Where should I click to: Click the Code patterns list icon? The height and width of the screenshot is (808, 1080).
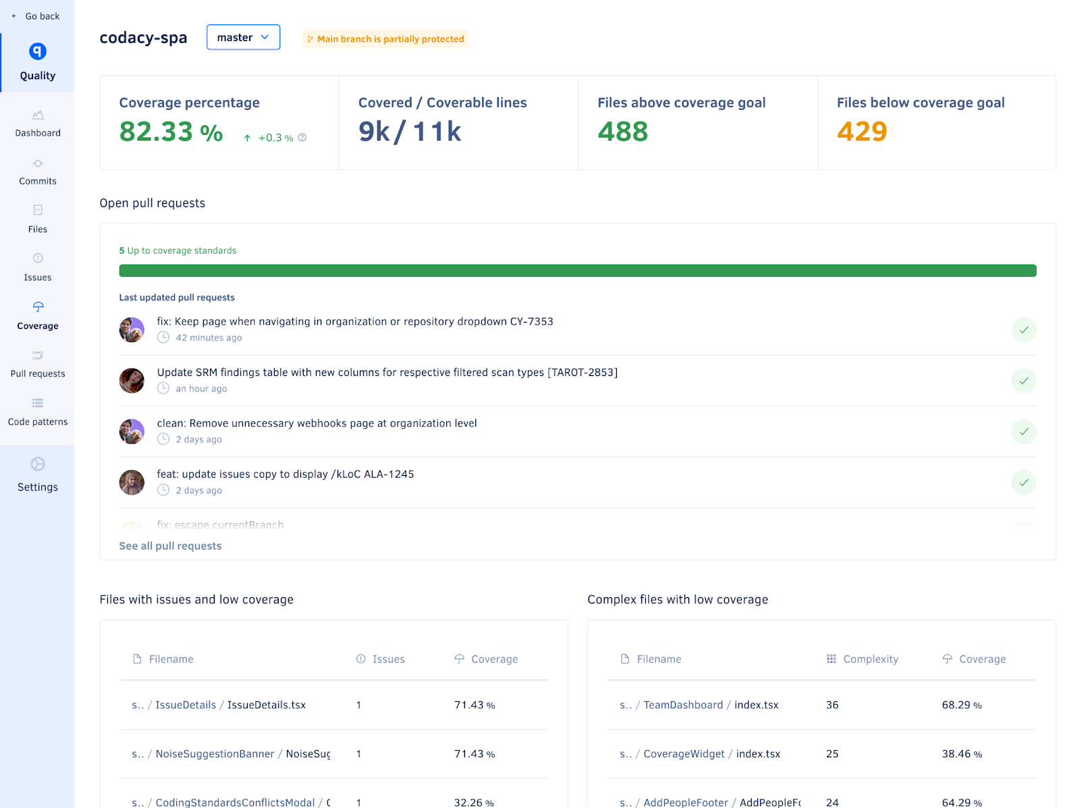[x=38, y=403]
